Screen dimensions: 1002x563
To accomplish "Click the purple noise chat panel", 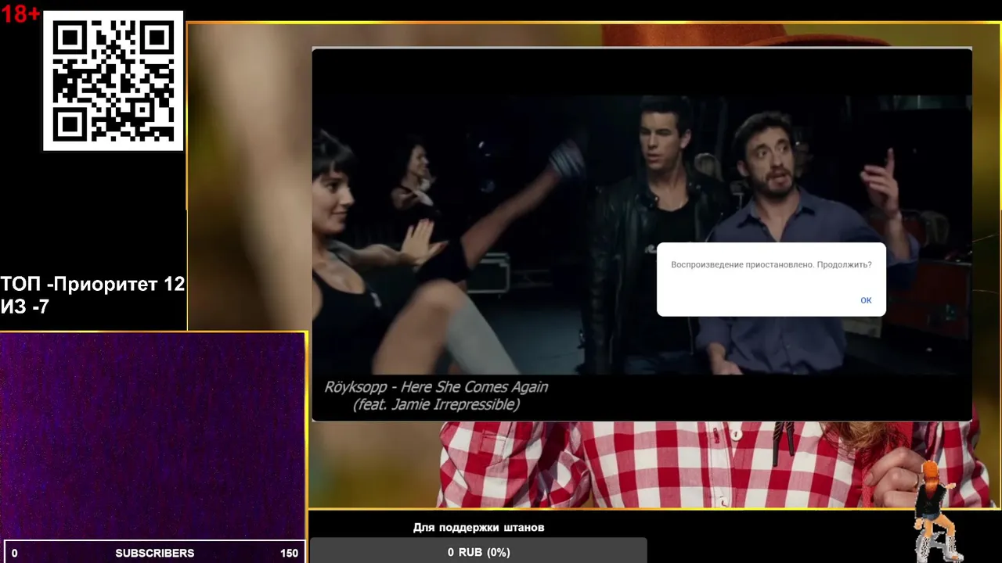I will [x=153, y=436].
